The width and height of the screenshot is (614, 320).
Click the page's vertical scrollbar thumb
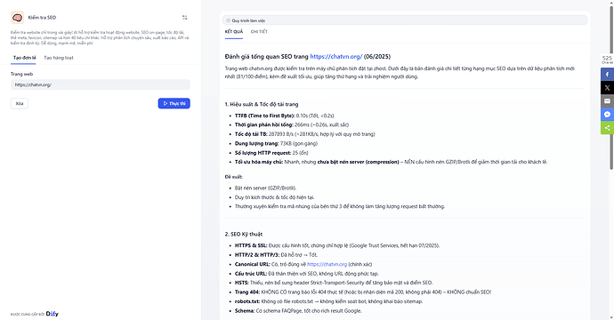pyautogui.click(x=611, y=86)
